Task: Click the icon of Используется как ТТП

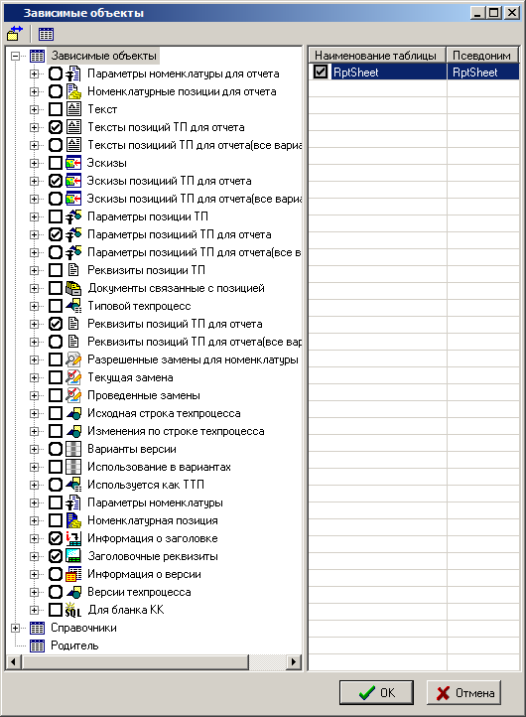Action: (73, 485)
